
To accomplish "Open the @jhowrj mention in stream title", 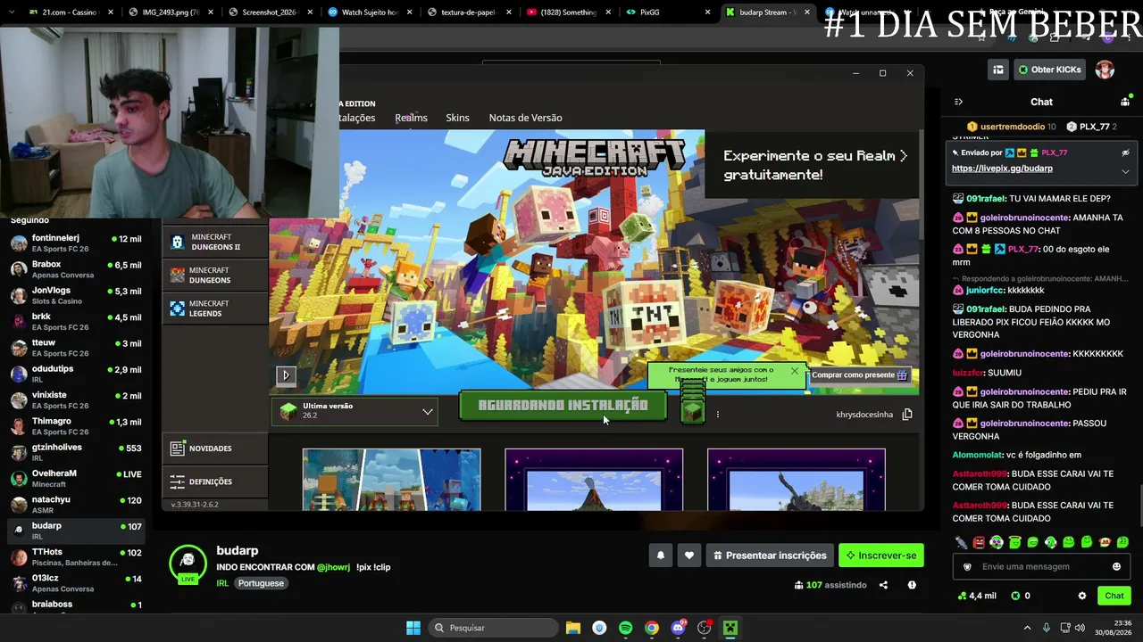I will click(333, 567).
